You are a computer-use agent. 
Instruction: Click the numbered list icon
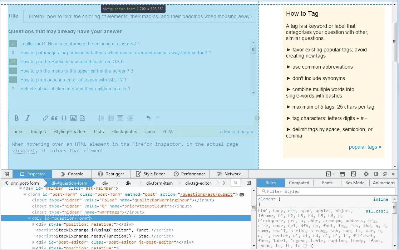[102, 118]
